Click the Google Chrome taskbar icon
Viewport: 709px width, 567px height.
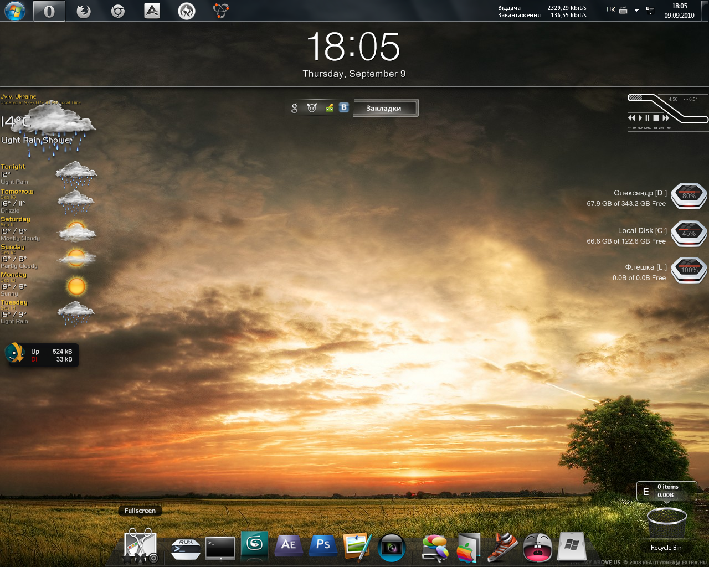click(x=118, y=11)
